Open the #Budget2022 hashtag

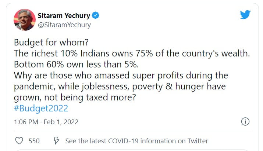coord(40,108)
